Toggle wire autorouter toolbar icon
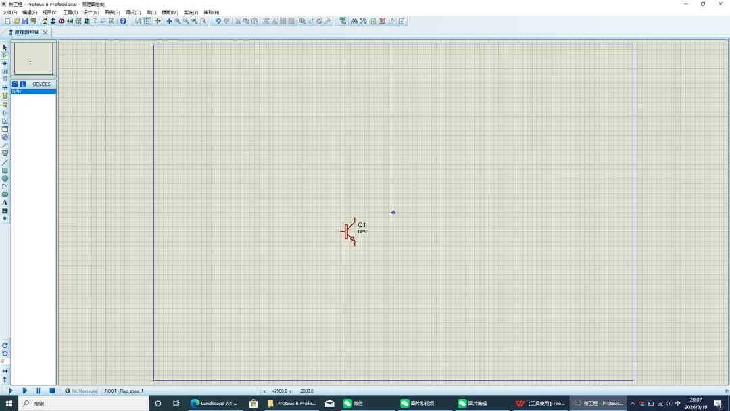This screenshot has width=730, height=411. coord(343,21)
